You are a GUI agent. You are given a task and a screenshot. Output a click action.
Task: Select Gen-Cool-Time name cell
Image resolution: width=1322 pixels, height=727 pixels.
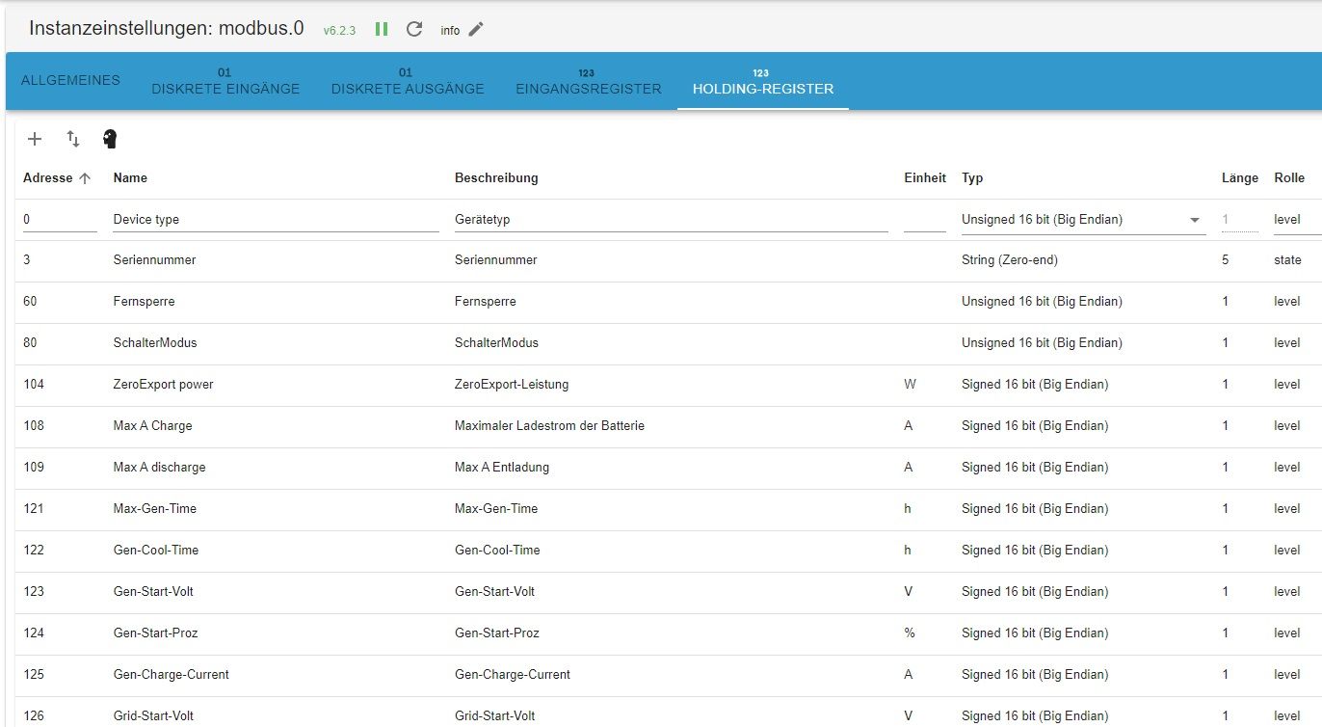[156, 551]
